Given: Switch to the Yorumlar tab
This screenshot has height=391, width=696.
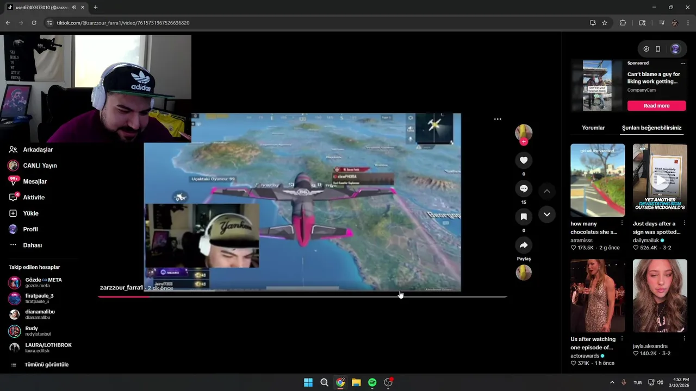Looking at the screenshot, I should pyautogui.click(x=593, y=128).
